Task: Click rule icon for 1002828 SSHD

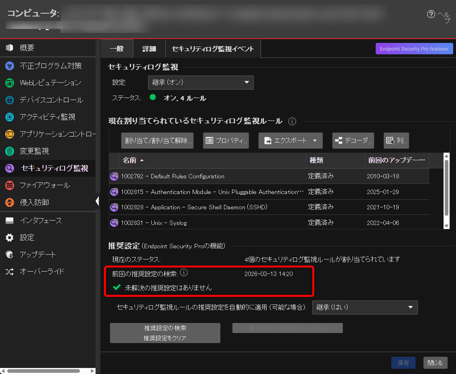Action: 114,207
